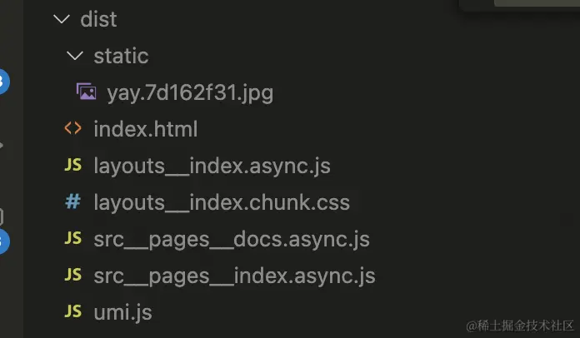Select the static folder label
Viewport: 580px width, 338px height.
(121, 56)
